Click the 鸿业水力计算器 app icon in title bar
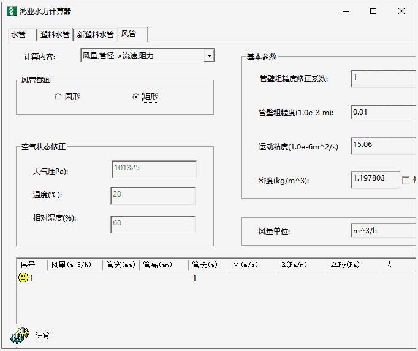Screen dimensions: 418x351 click(12, 11)
